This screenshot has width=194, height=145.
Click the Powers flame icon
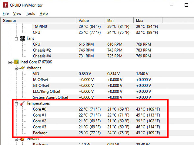pos(22,139)
